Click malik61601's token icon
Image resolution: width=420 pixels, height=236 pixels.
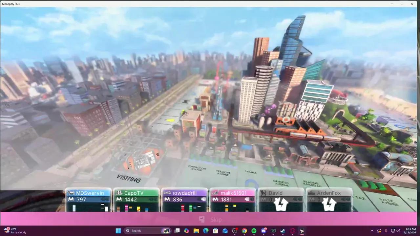216,193
